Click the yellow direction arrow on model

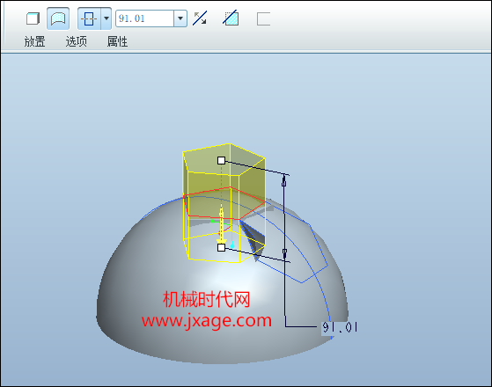coord(222,226)
